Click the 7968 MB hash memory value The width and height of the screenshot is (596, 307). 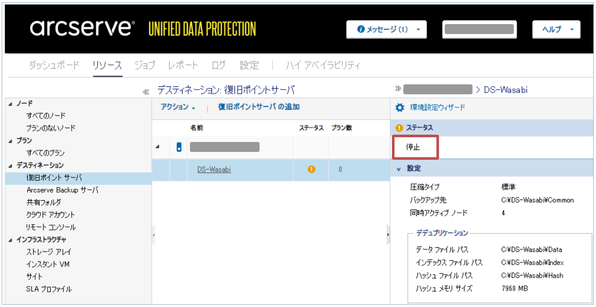515,288
